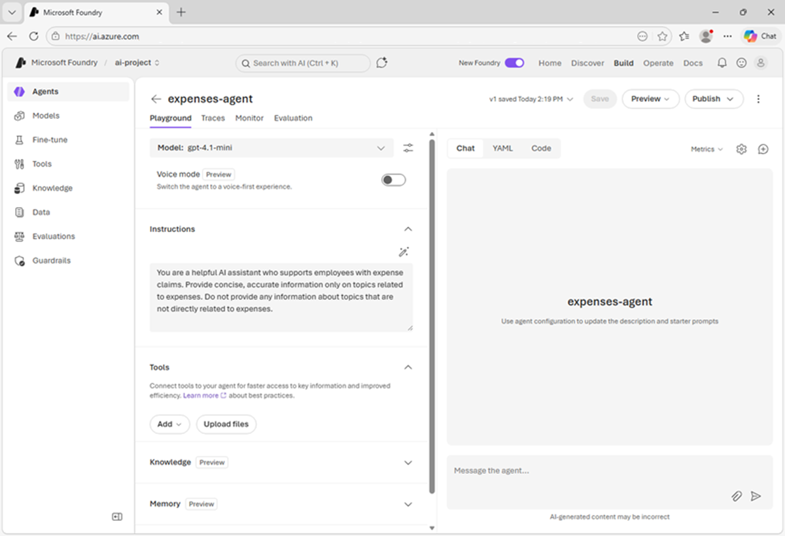Open the Model gpt-4.1-mini dropdown
The width and height of the screenshot is (785, 536).
271,148
